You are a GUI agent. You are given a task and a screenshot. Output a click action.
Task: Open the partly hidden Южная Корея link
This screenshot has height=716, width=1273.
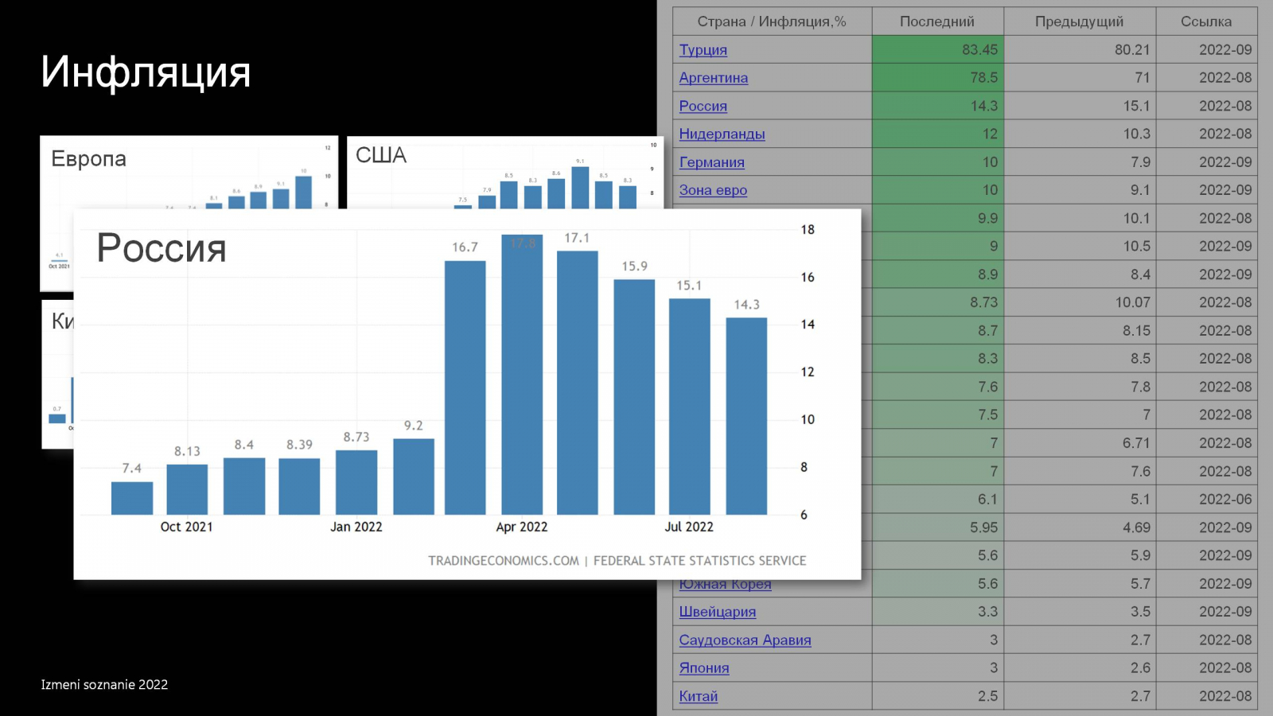tap(725, 585)
